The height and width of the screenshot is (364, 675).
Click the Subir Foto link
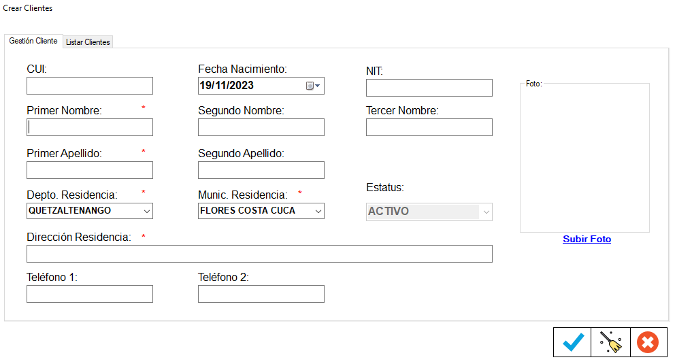pos(587,239)
